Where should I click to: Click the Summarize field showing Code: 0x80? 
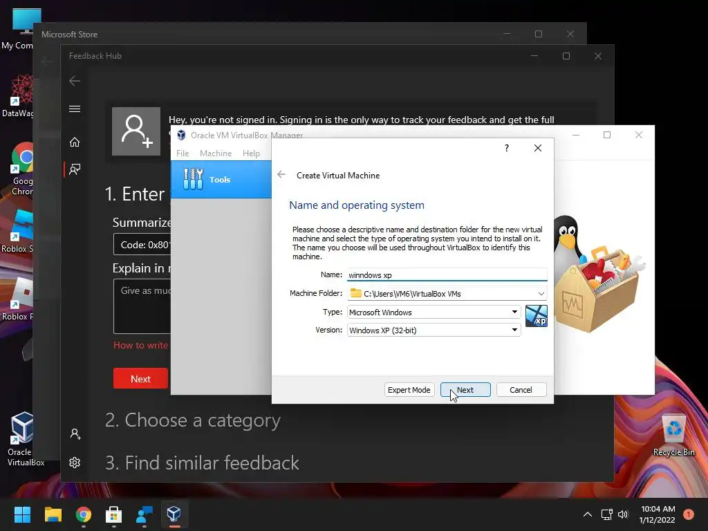point(142,244)
